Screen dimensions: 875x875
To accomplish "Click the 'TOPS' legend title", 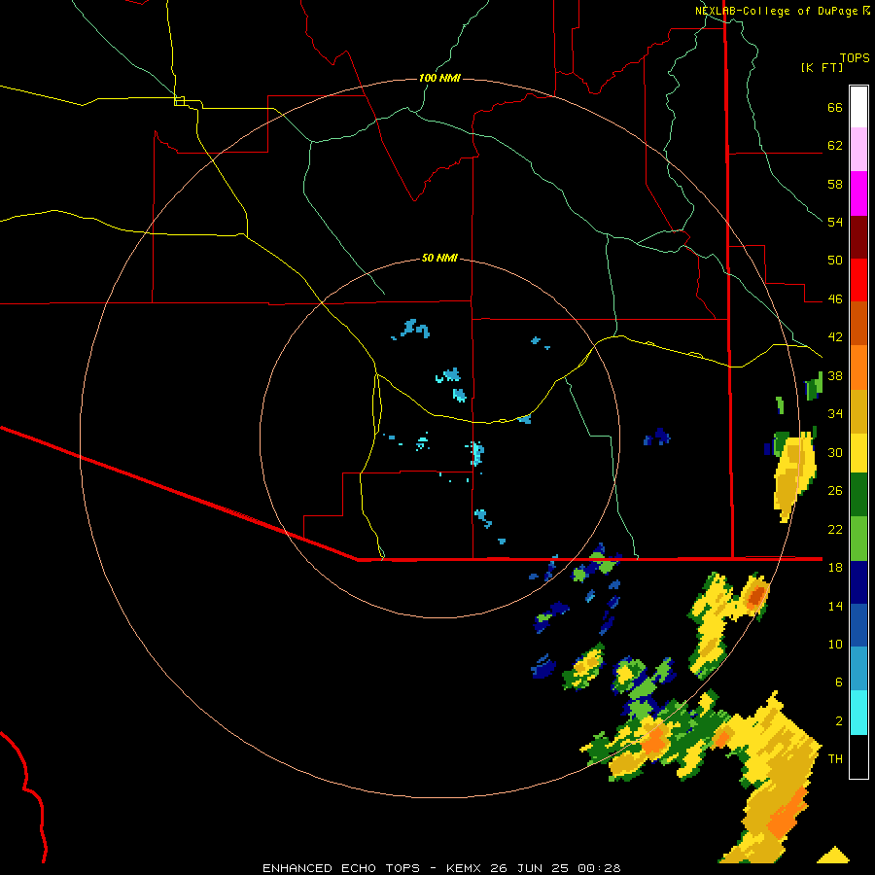I will coord(855,57).
